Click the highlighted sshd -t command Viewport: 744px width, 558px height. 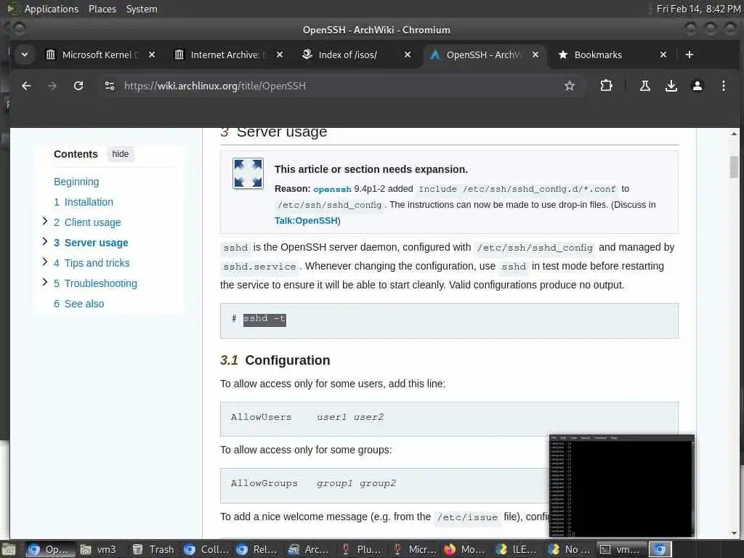264,320
